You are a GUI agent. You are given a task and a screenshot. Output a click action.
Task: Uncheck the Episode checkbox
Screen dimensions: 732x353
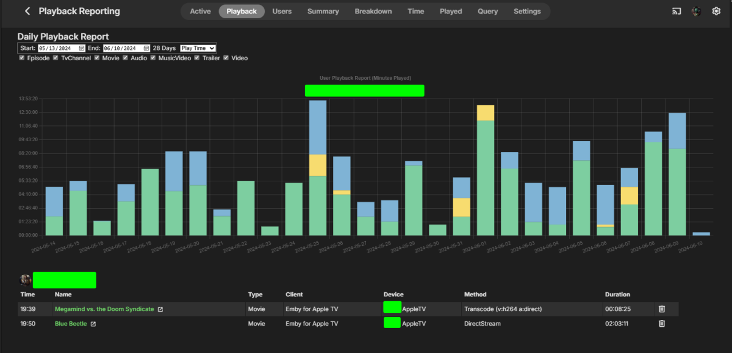[22, 58]
